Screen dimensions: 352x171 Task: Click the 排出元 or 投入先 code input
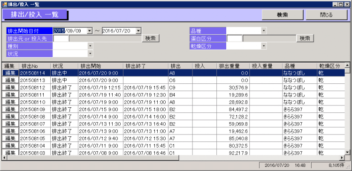pos(61,38)
